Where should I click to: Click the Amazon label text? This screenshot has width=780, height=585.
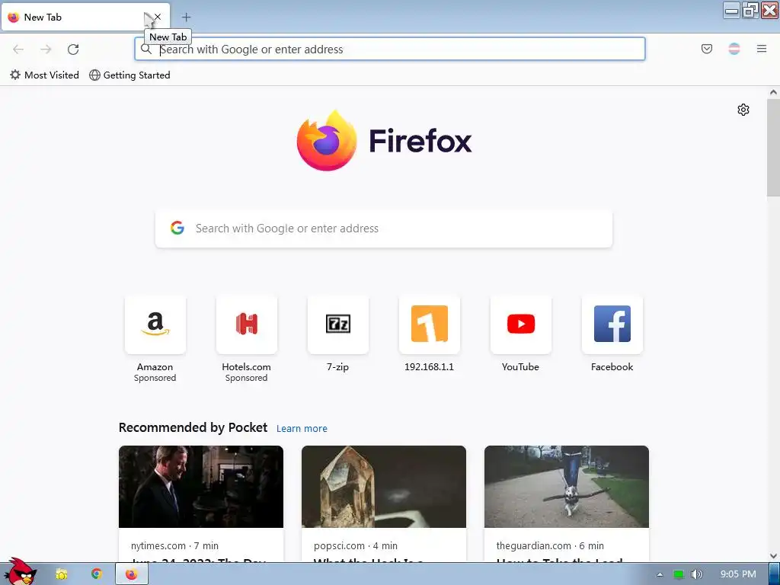point(155,367)
